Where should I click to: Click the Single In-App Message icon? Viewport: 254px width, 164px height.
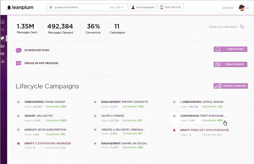click(18, 63)
